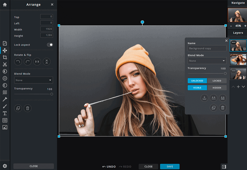
Task: Click the SAVE button
Action: click(x=170, y=166)
